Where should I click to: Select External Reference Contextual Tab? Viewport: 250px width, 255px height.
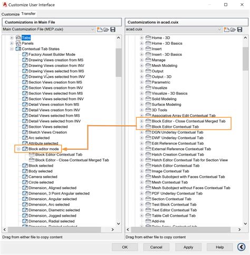[x=181, y=149]
